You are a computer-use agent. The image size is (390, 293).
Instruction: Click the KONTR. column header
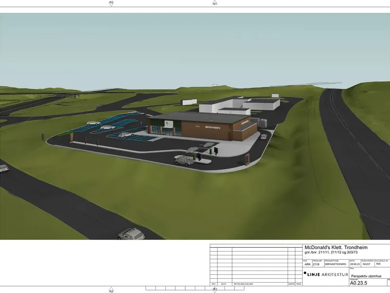tap(292, 284)
